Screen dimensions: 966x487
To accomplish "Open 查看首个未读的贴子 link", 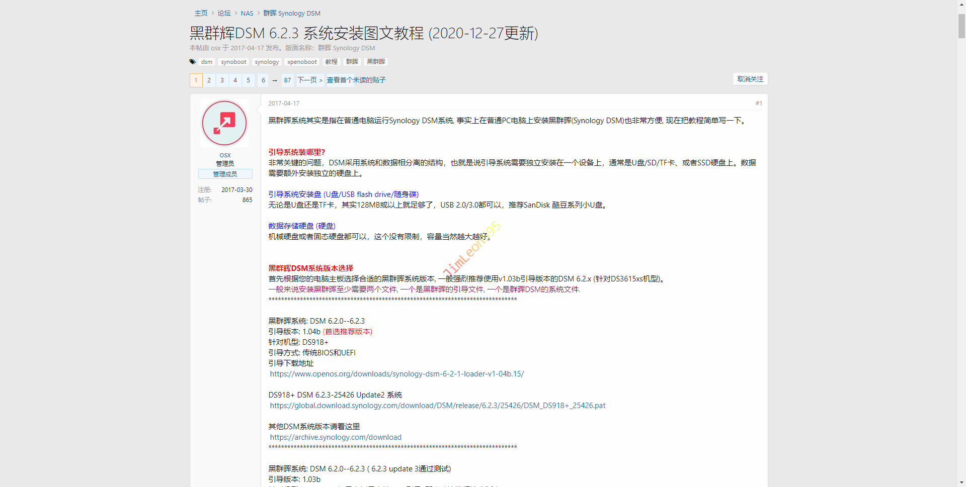I will pyautogui.click(x=356, y=80).
